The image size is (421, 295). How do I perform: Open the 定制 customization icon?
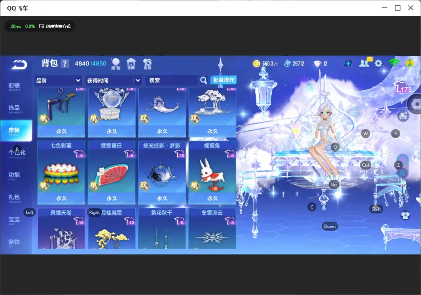[x=147, y=64]
